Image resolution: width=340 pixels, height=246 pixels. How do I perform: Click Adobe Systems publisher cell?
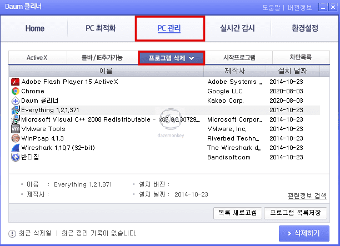[x=234, y=82]
